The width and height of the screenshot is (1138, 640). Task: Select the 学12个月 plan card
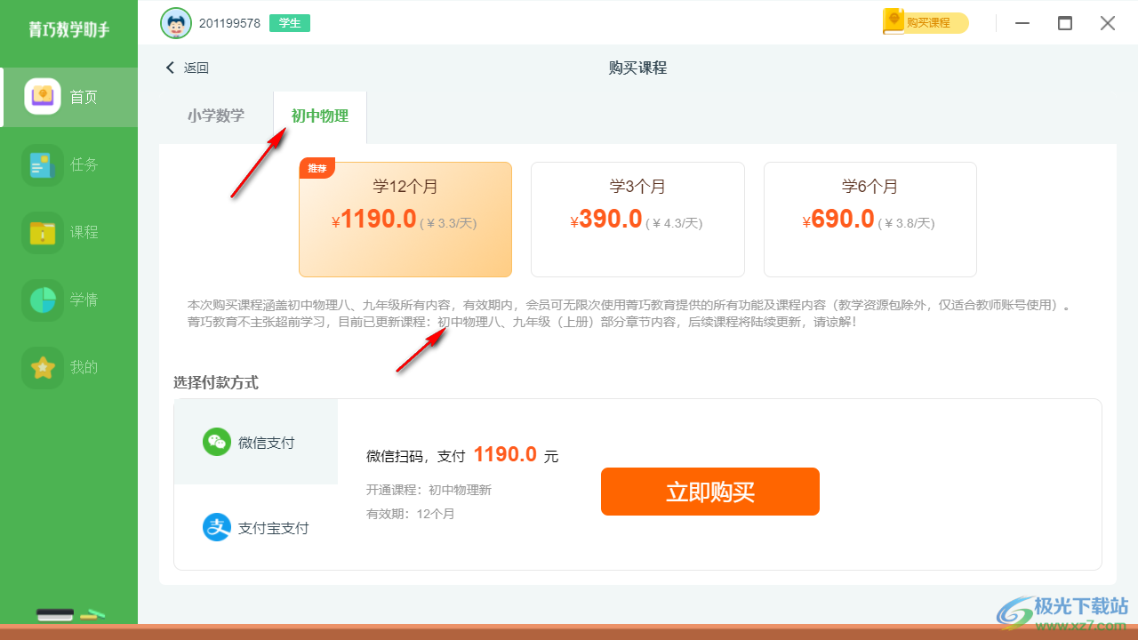coord(405,220)
